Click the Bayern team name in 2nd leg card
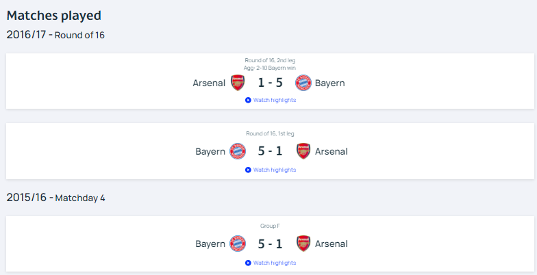 pyautogui.click(x=330, y=83)
